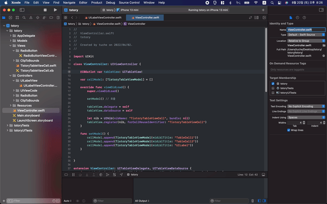Select the Project navigator icon
Viewport: 327px width, 204px height.
[4, 18]
